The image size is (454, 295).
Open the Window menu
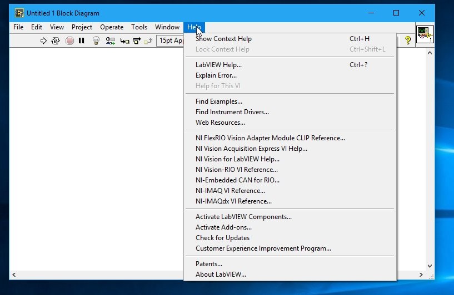click(x=167, y=27)
